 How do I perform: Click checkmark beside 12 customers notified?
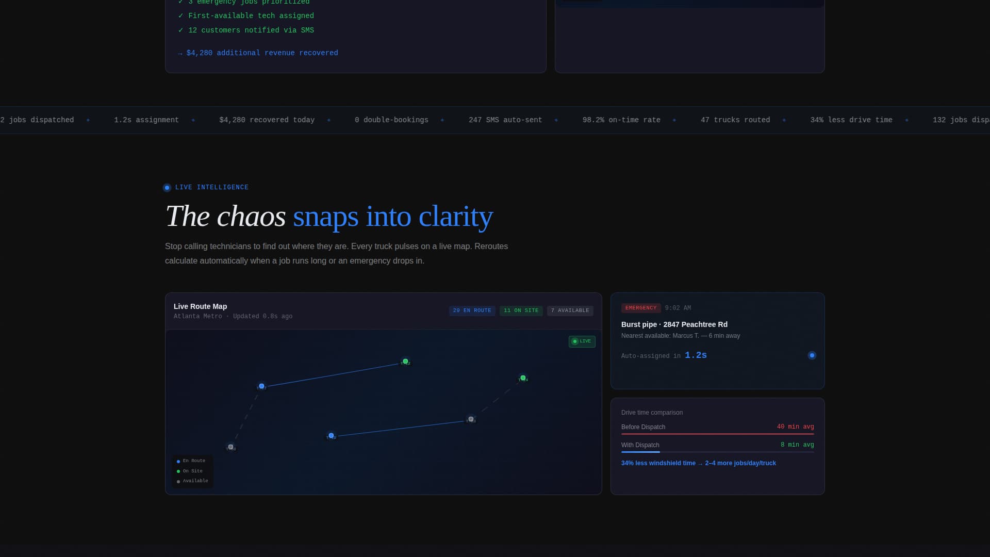tap(180, 30)
